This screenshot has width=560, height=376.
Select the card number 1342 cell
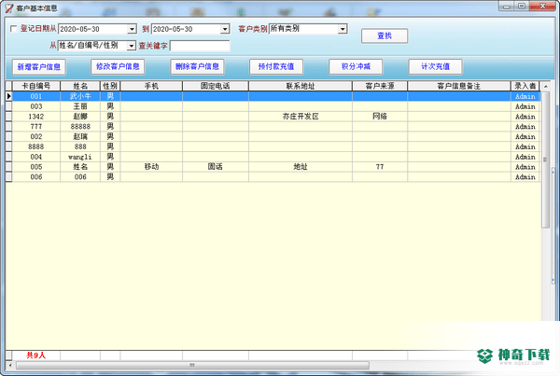pos(36,117)
